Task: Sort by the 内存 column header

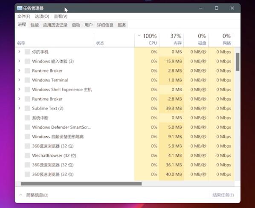Action: coord(171,40)
